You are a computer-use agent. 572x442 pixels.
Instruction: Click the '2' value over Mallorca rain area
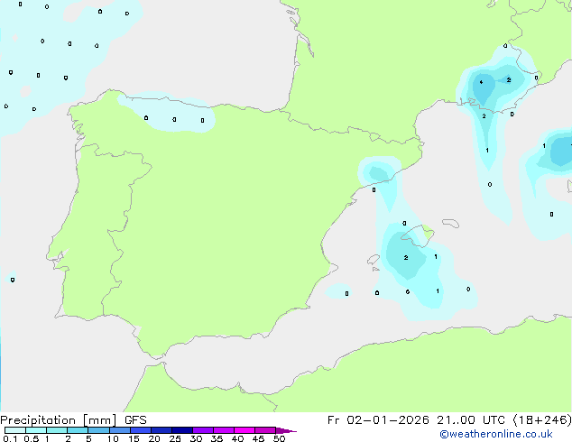point(406,257)
